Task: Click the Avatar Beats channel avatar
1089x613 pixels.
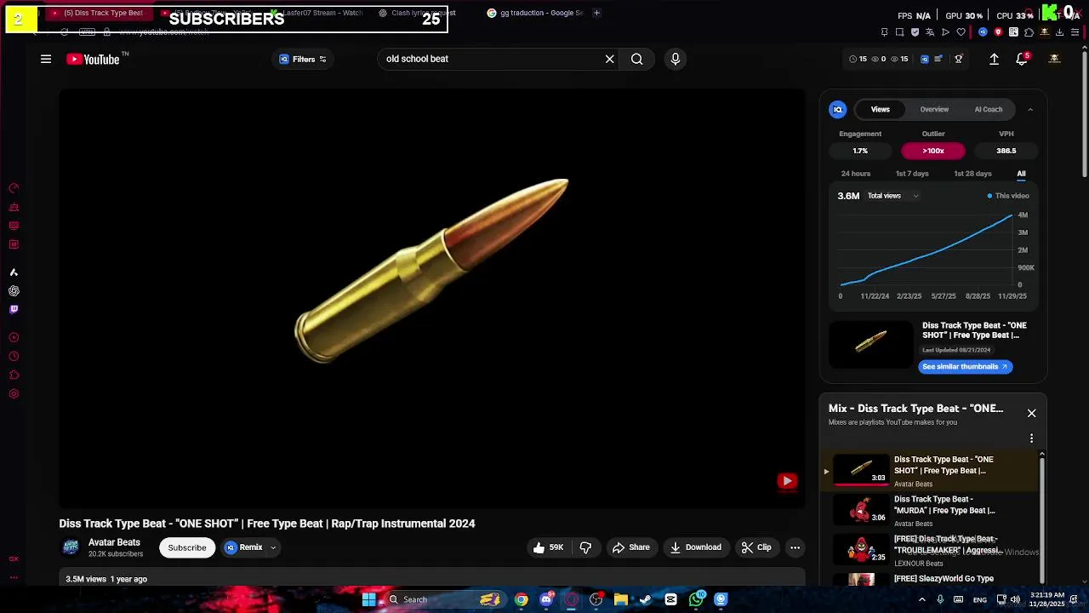Action: (71, 547)
